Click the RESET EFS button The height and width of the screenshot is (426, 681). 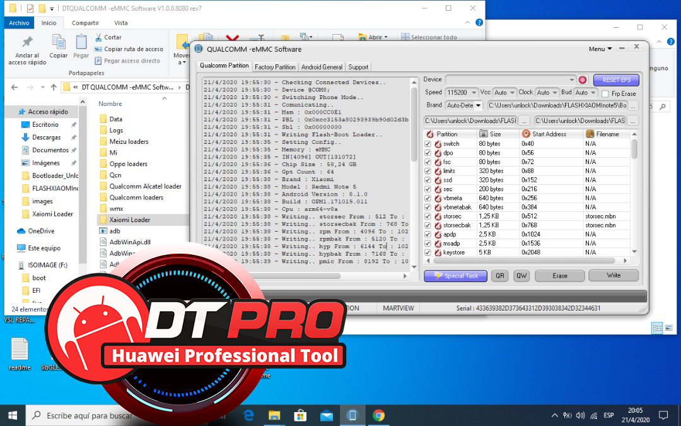(616, 80)
